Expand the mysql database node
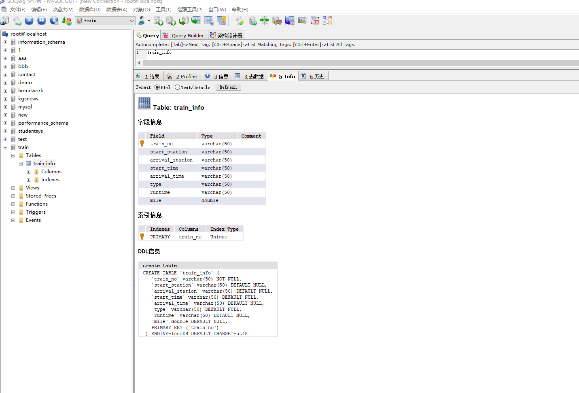The width and height of the screenshot is (579, 393). (5, 107)
